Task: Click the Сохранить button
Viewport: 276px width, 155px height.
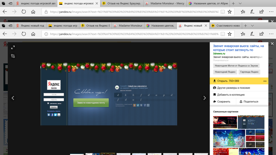Action: pos(223,102)
